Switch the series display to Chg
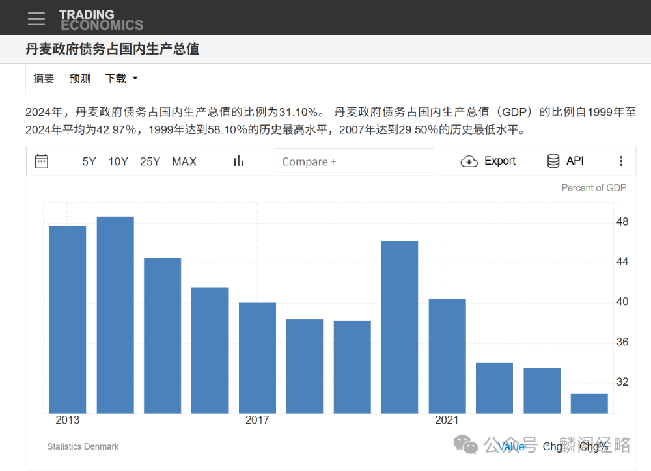651x471 pixels. coord(552,446)
